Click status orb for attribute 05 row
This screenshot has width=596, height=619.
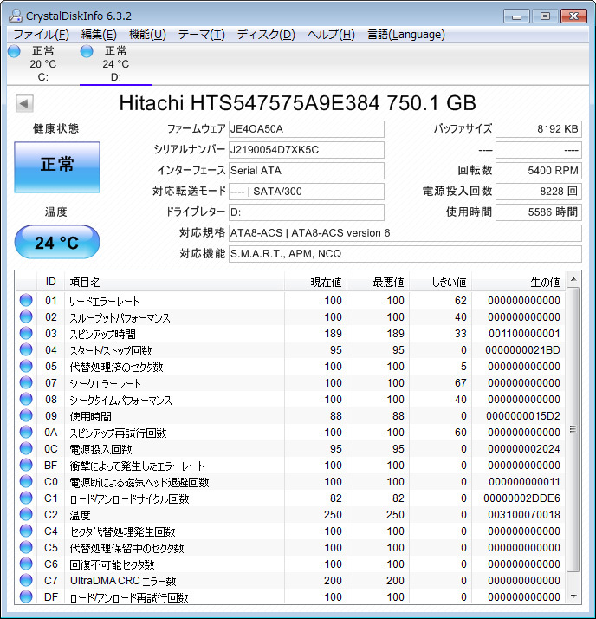point(26,367)
